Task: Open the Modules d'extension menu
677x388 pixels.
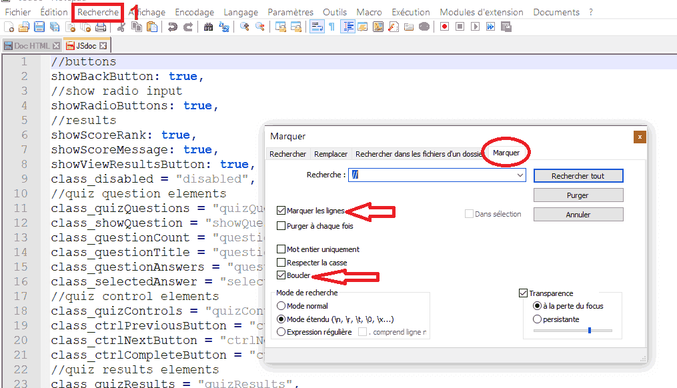Action: click(x=482, y=12)
